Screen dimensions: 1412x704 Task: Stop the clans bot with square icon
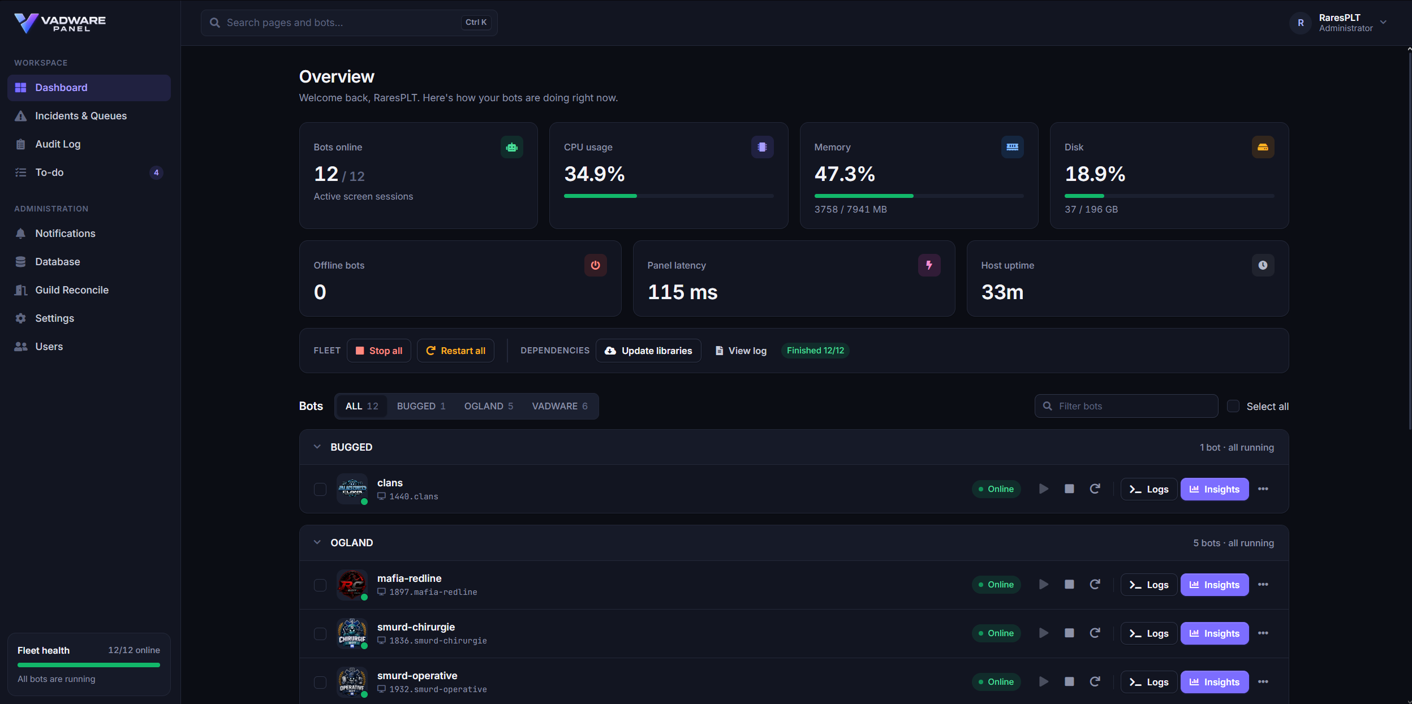(x=1069, y=489)
